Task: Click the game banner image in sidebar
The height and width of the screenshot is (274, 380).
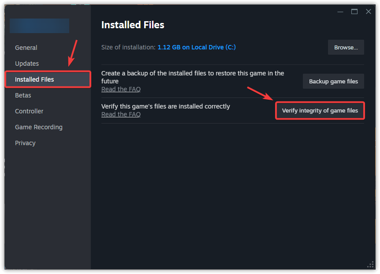Action: pos(39,26)
